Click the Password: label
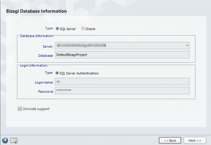Image resolution: width=211 pixels, height=145 pixels. pos(46,92)
